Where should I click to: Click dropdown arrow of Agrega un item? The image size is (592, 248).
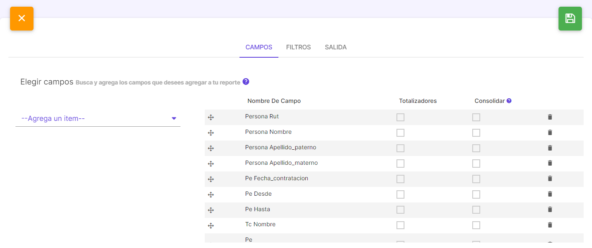tap(174, 119)
